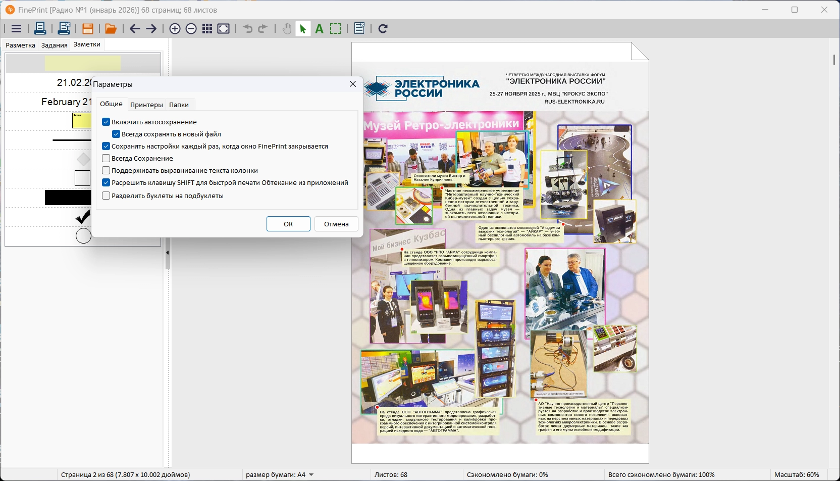Show the page thumbnails grid view
The height and width of the screenshot is (481, 840).
click(x=207, y=29)
